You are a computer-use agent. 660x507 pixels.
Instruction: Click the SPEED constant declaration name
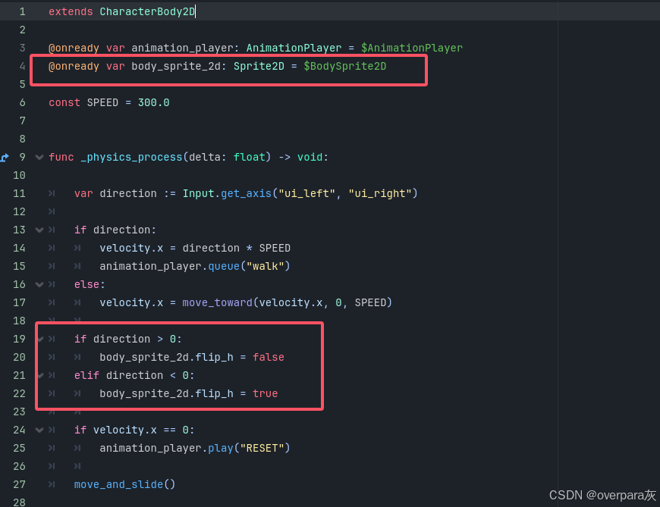(102, 102)
